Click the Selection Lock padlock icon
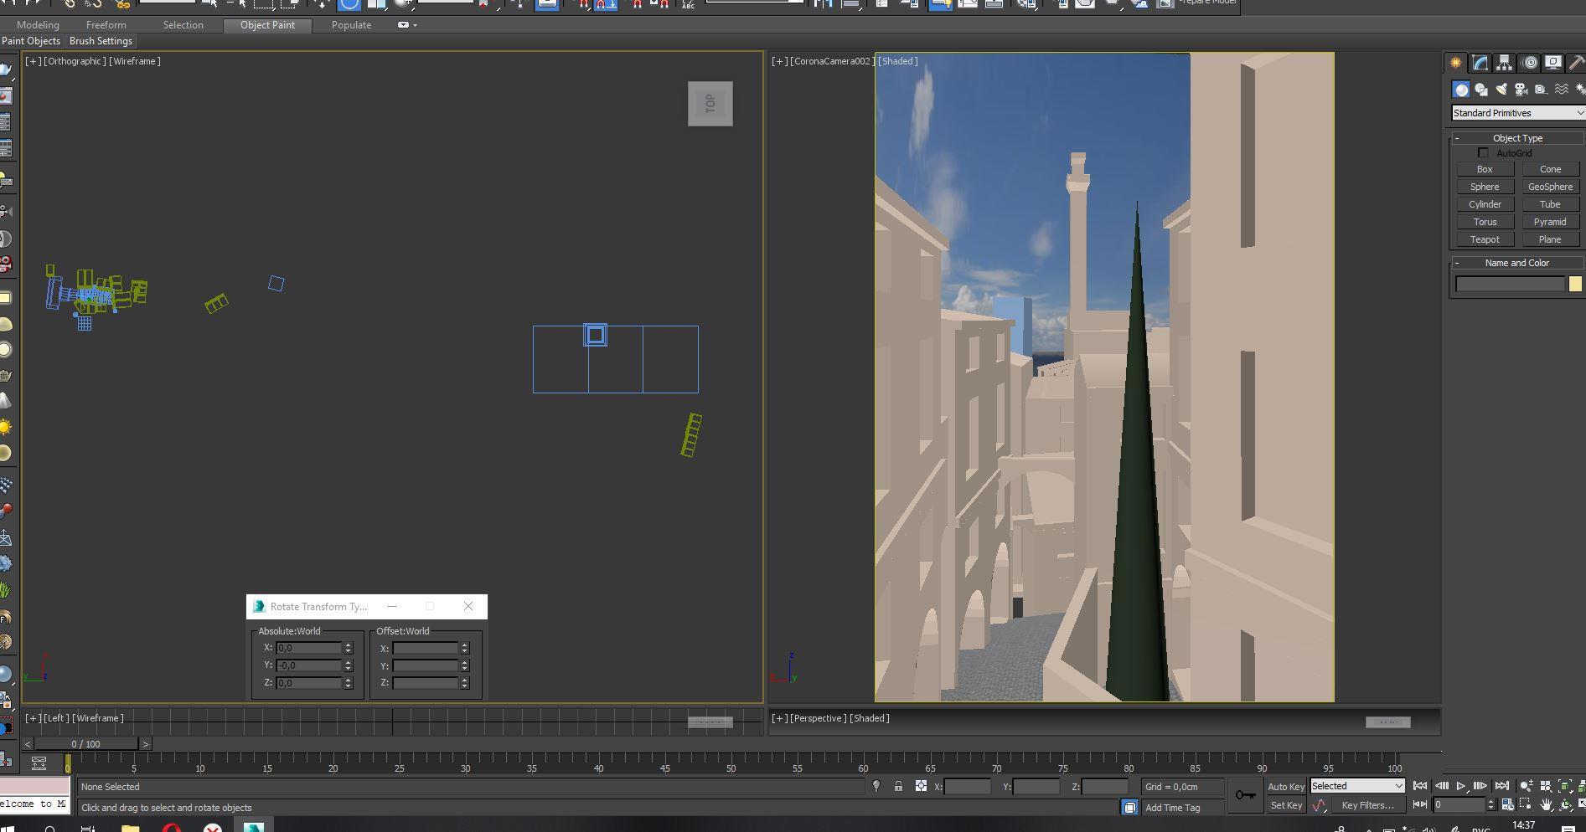Screen dimensions: 1586x832 pyautogui.click(x=898, y=787)
